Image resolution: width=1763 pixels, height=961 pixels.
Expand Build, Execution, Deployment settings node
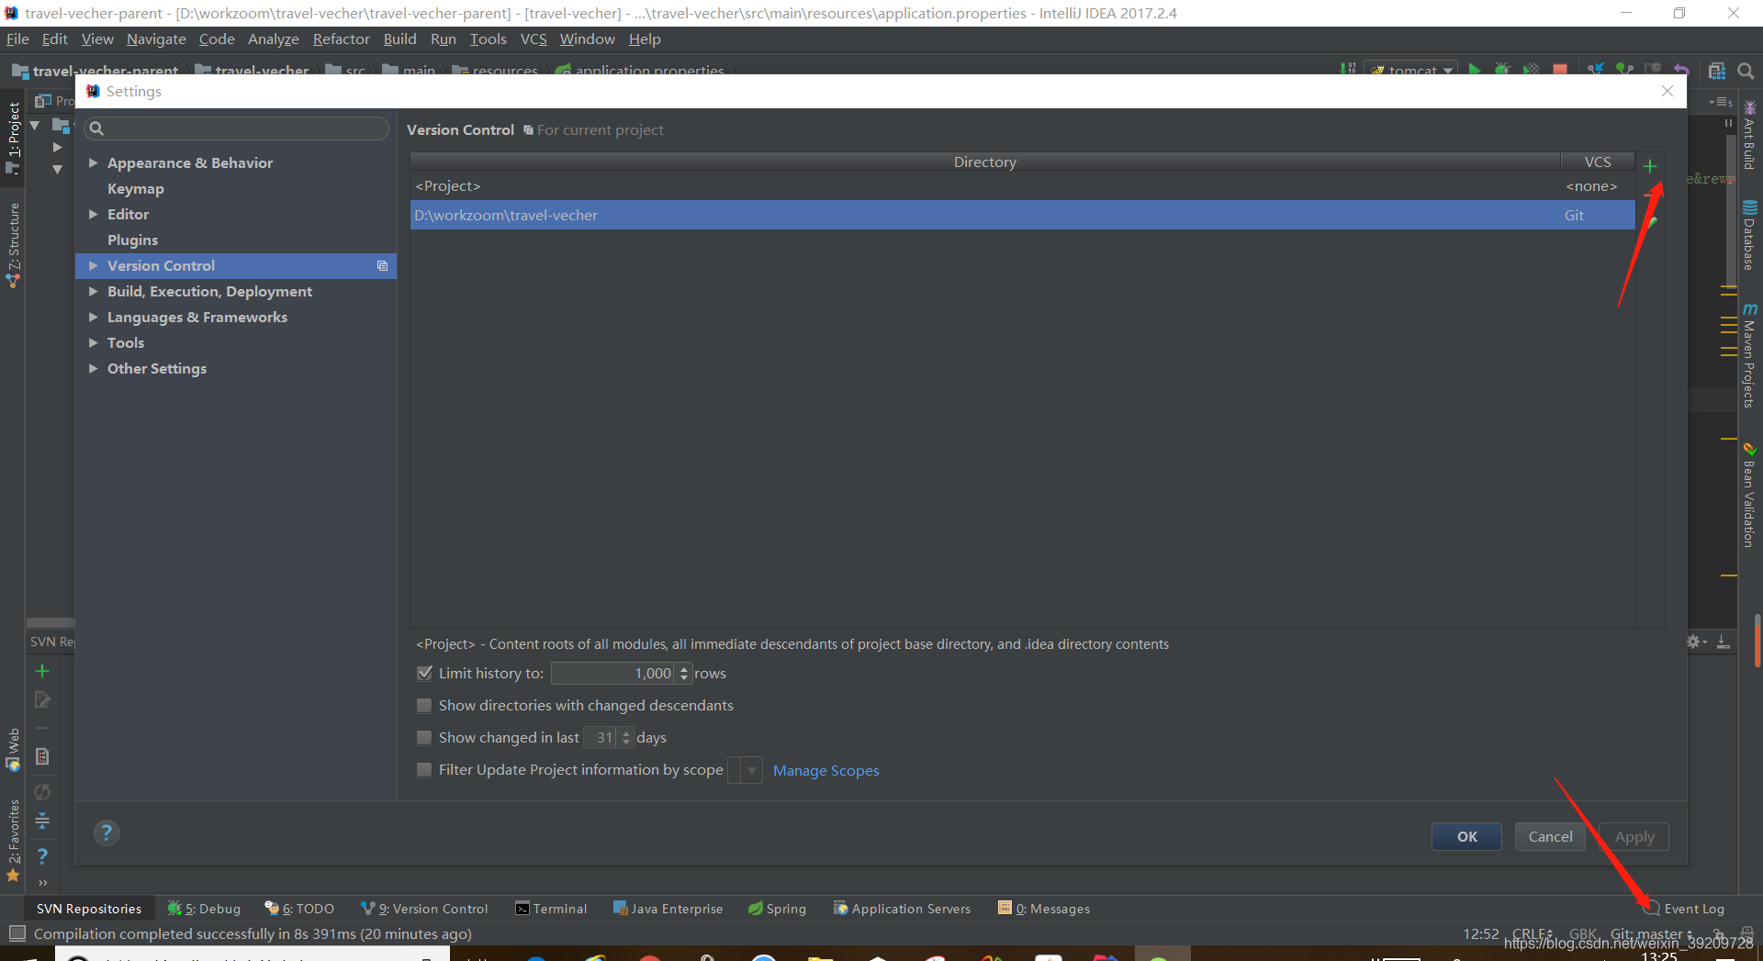pyautogui.click(x=93, y=291)
